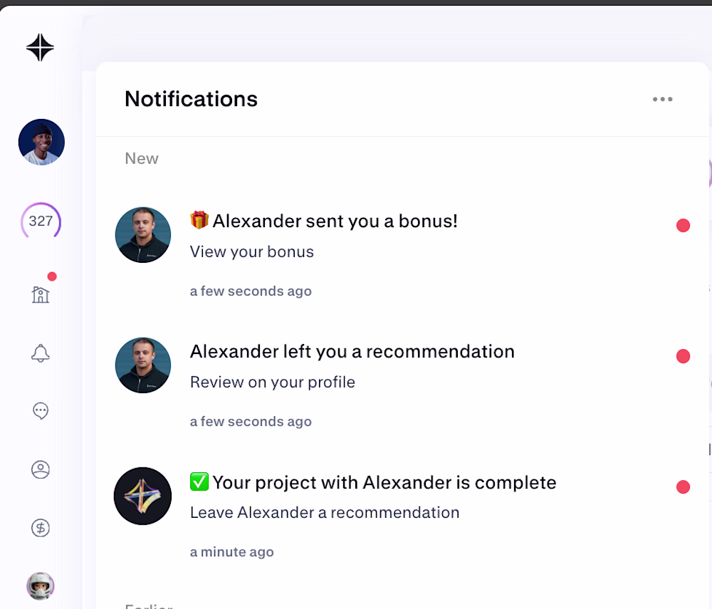
Task: Open the Notifications three-dot options menu
Action: tap(662, 99)
